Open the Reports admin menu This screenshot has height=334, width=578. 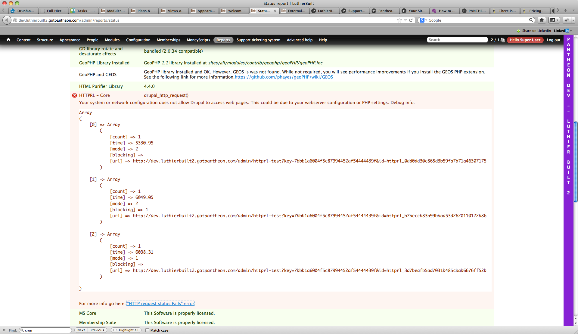coord(223,40)
